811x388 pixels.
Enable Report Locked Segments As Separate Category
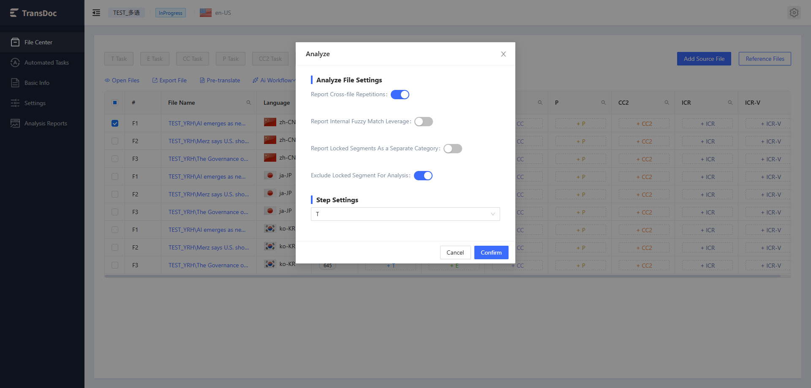(453, 149)
